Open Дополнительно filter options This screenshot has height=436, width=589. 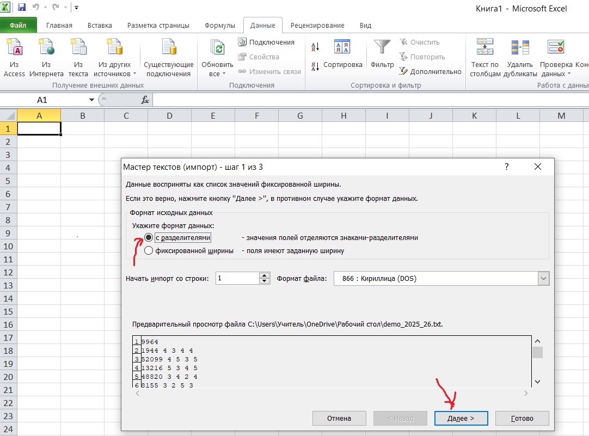coord(430,71)
